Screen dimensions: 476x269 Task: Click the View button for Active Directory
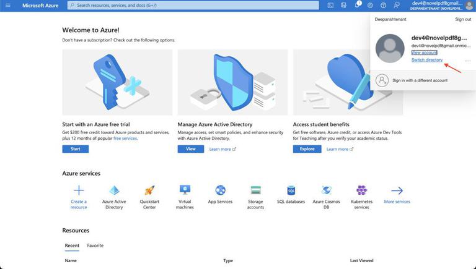tap(191, 149)
